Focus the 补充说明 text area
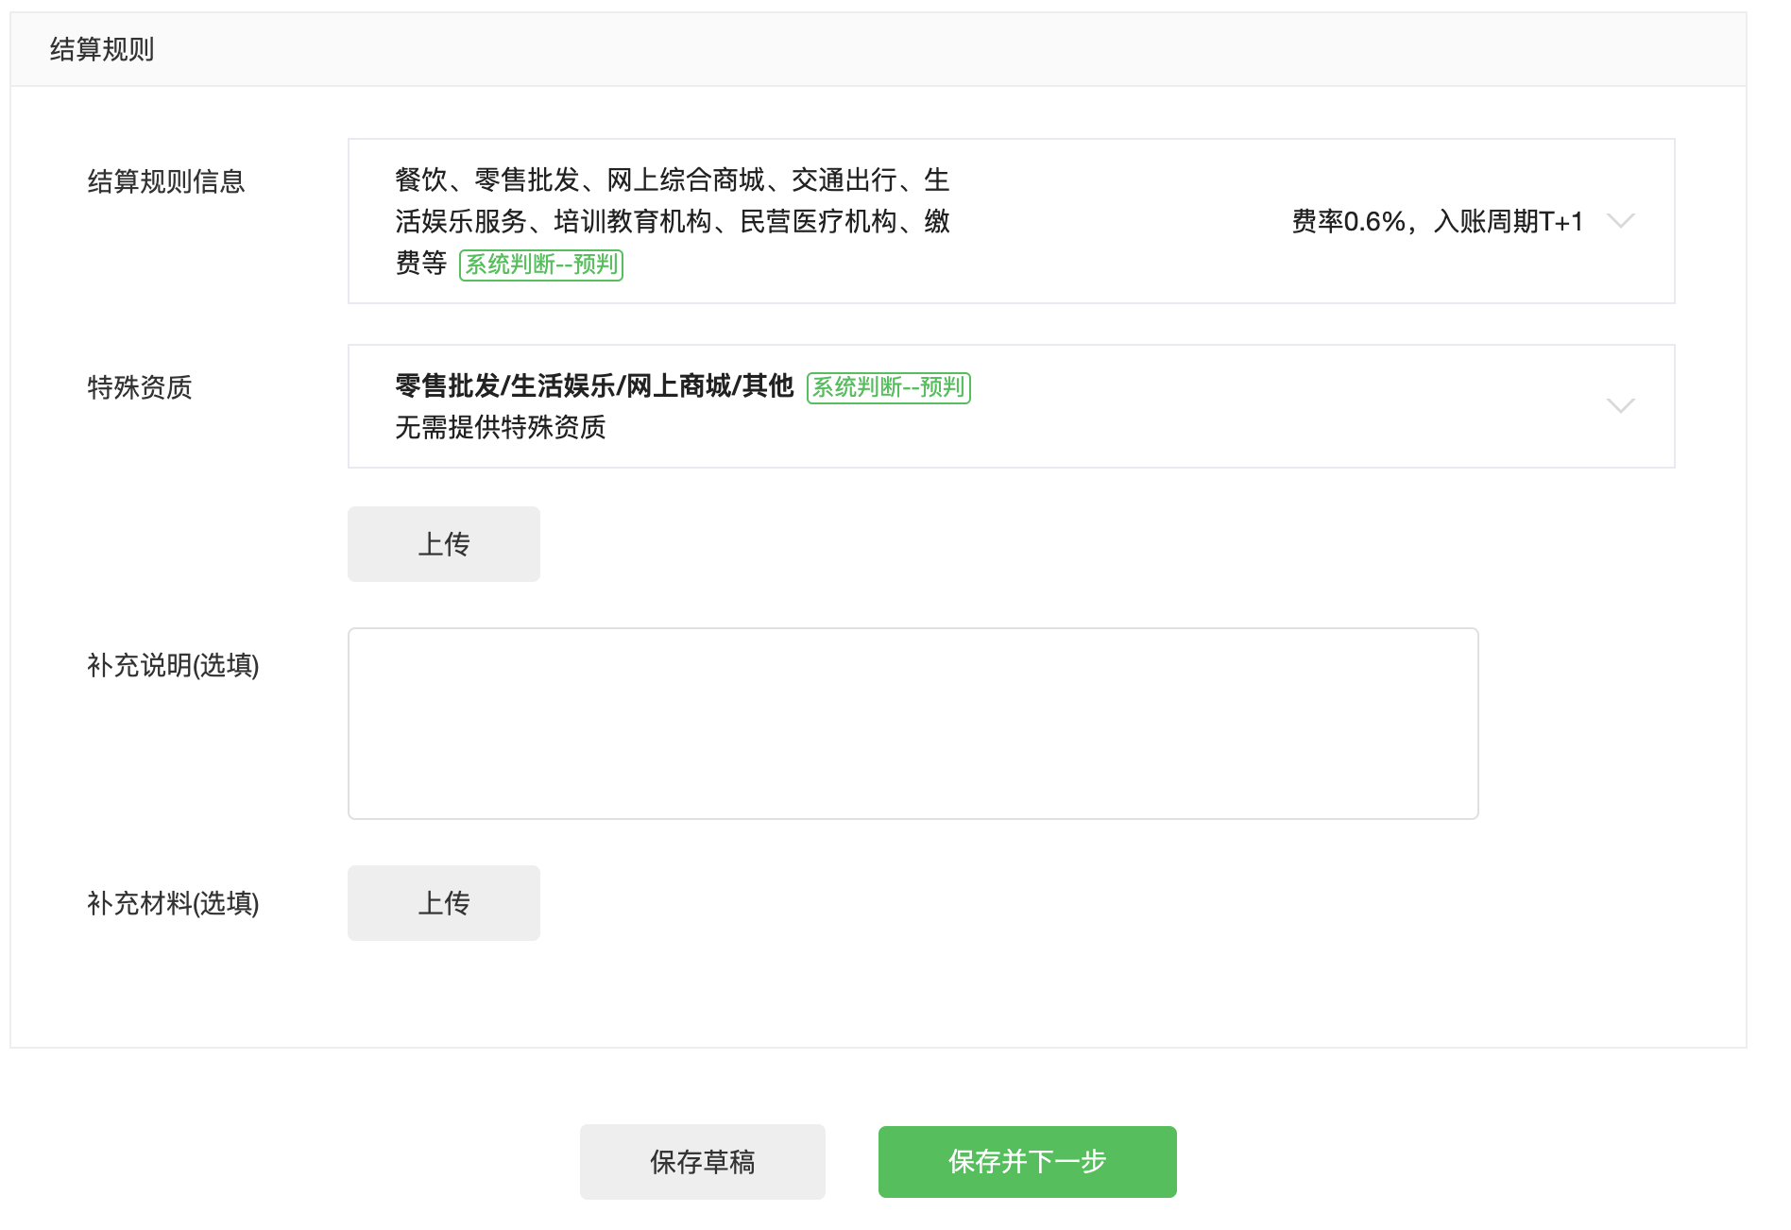 click(x=913, y=724)
